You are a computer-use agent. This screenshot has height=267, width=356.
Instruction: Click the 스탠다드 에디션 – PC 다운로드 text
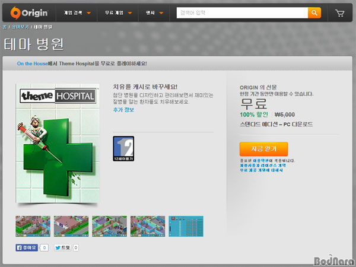click(x=276, y=124)
